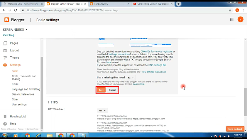Open File Explorer from the taskbar

tap(50, 136)
